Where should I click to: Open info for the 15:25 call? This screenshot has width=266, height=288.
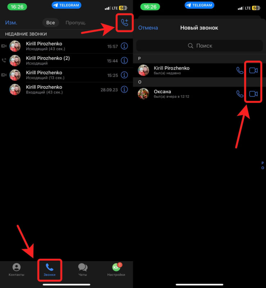(124, 75)
